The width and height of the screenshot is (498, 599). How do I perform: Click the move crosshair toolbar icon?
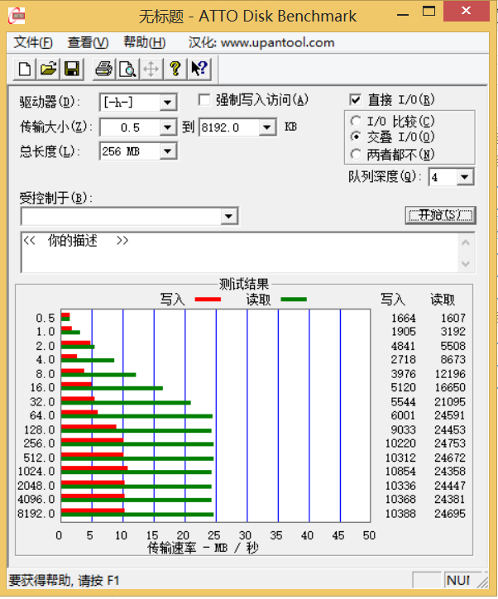151,69
